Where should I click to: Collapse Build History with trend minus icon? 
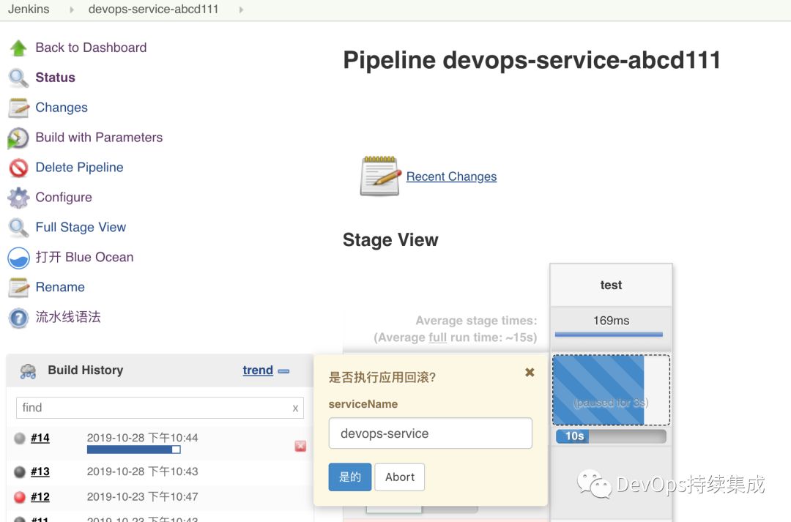[284, 371]
